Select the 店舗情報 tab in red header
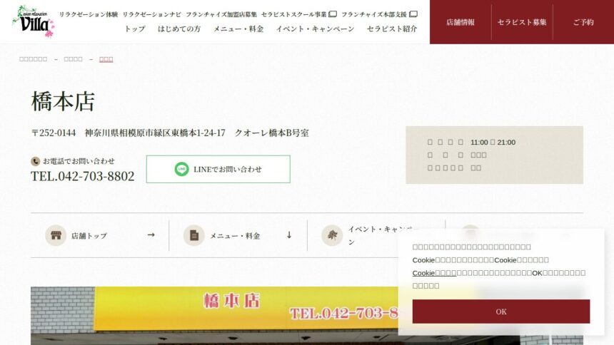The image size is (614, 345). tap(460, 22)
